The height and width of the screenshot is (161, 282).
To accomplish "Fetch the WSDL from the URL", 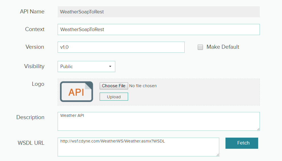I will coord(242,143).
